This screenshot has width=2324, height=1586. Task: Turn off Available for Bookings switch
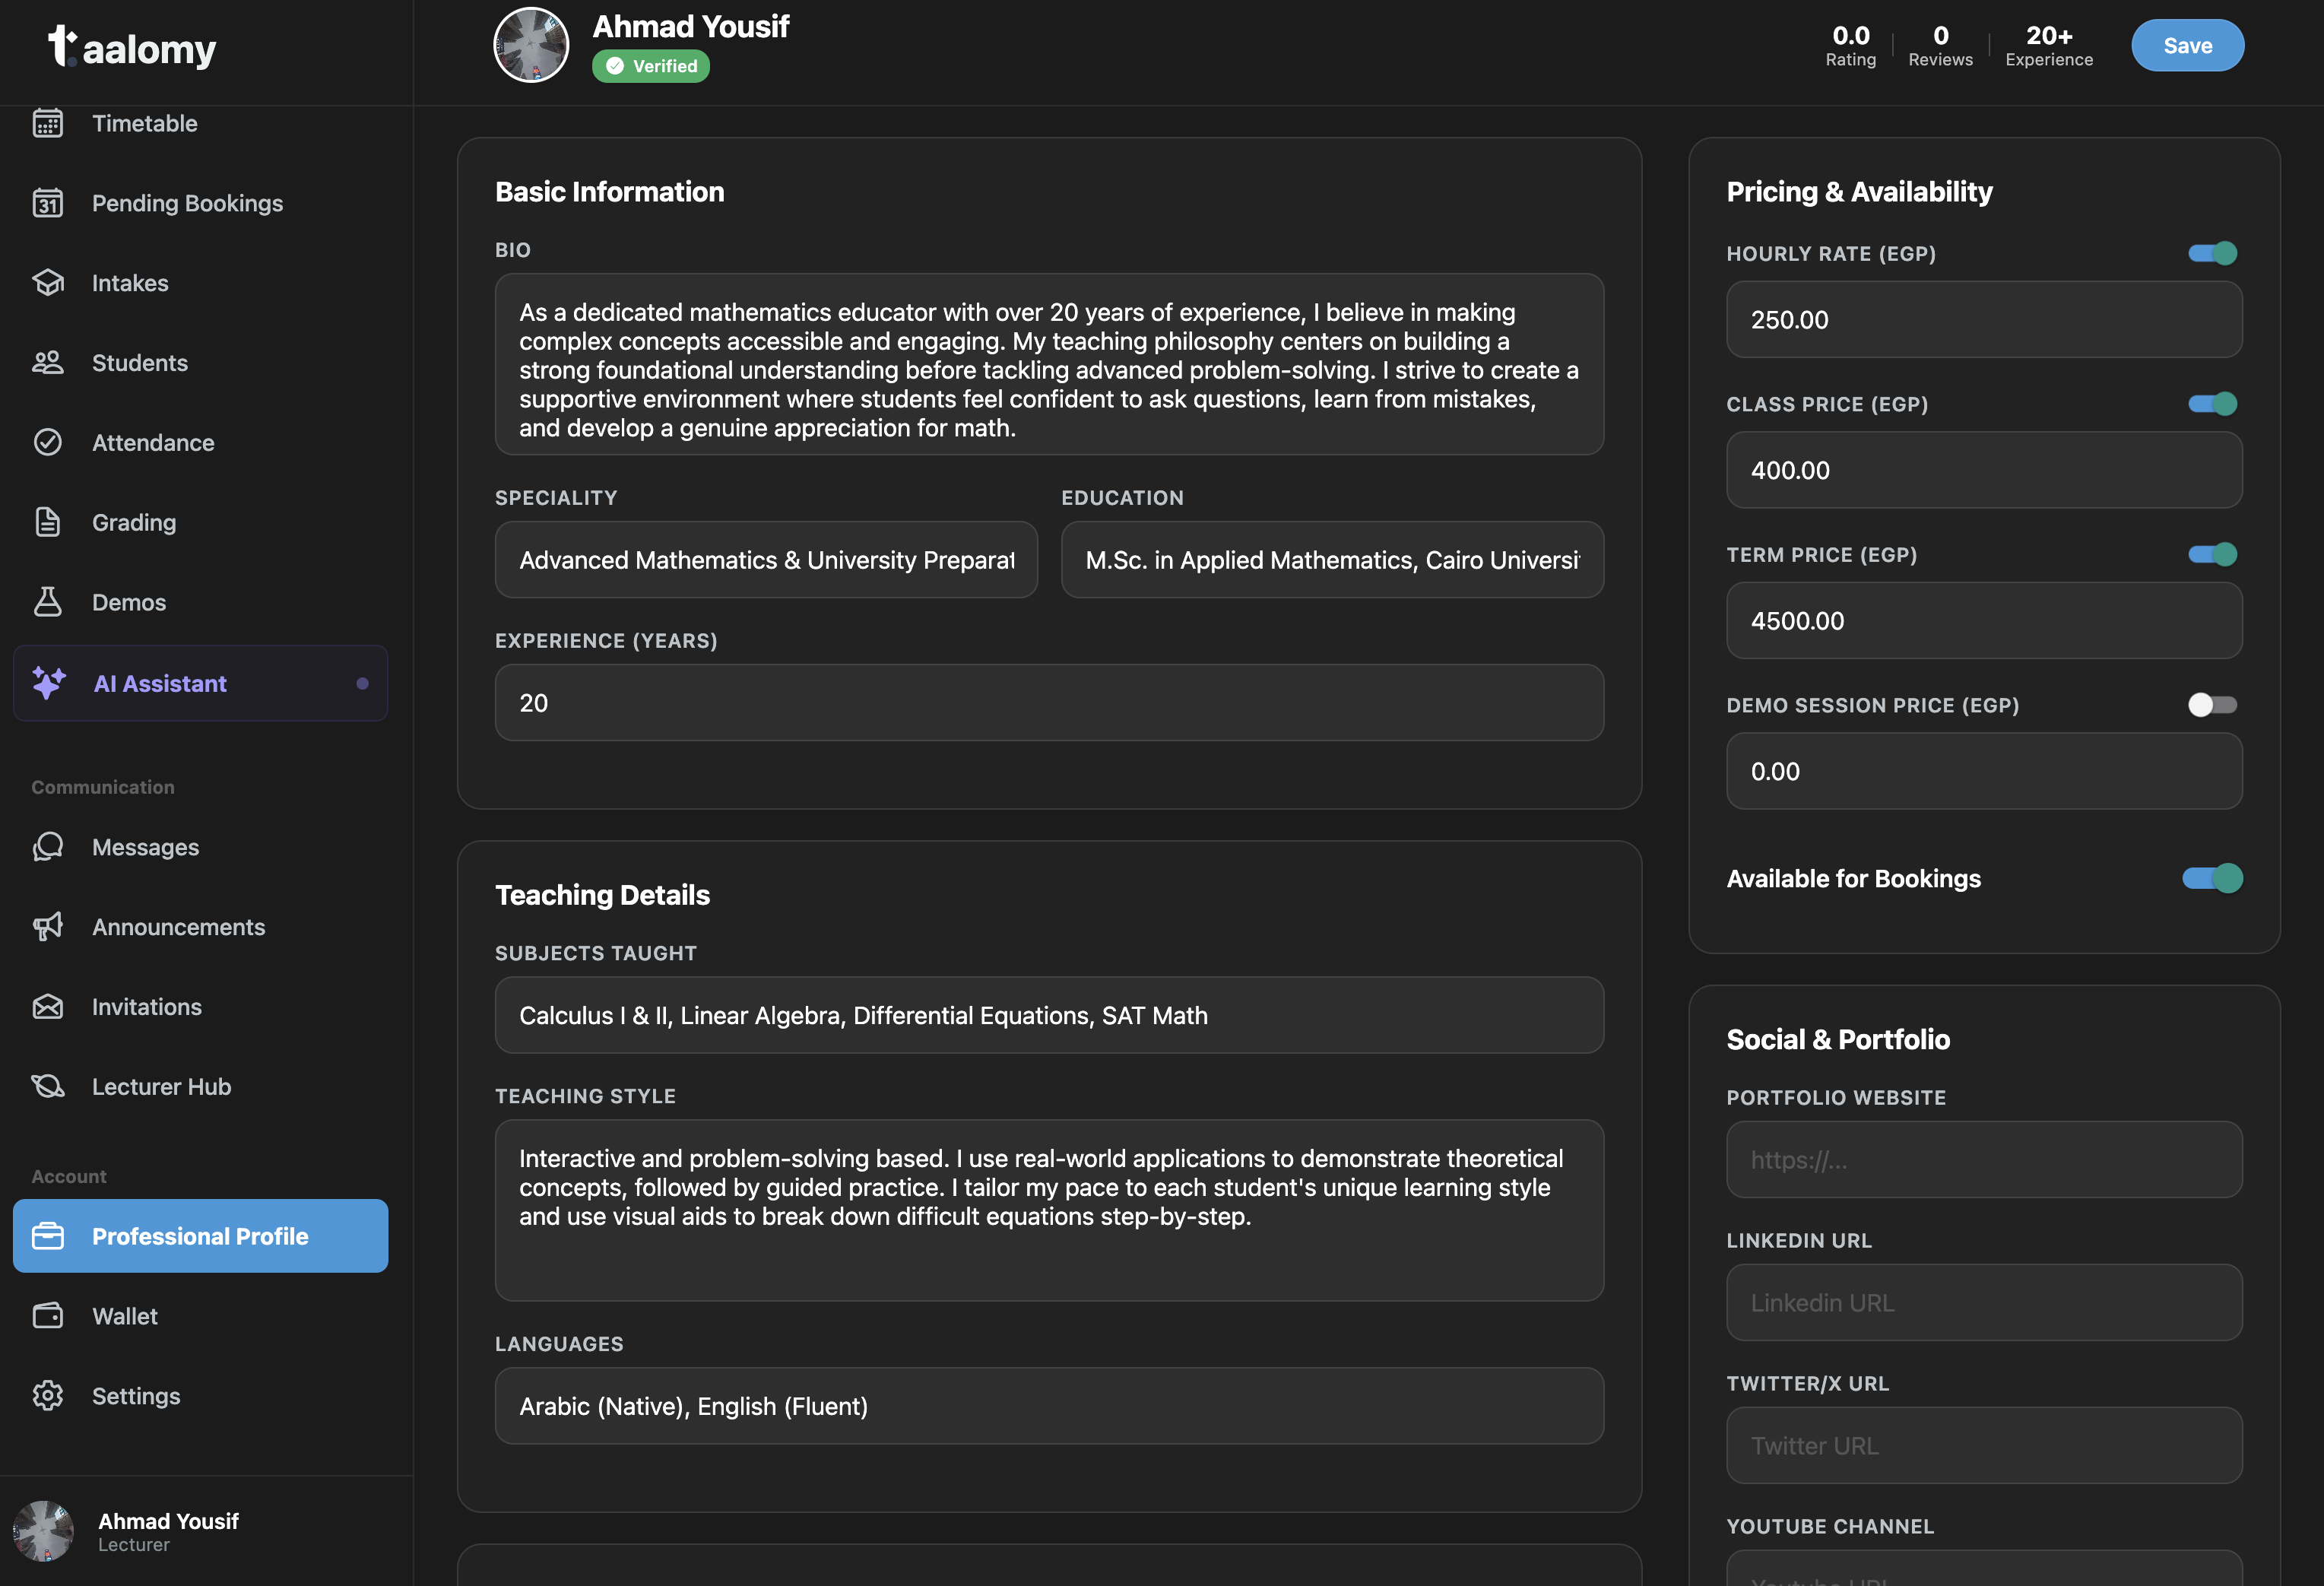[2212, 878]
